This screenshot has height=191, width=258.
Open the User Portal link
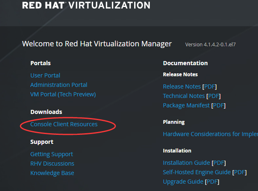(45, 75)
